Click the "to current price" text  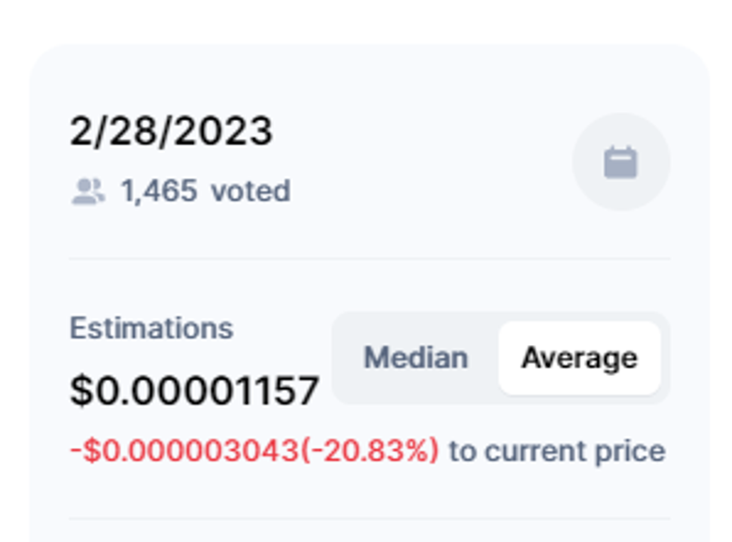[x=557, y=451]
